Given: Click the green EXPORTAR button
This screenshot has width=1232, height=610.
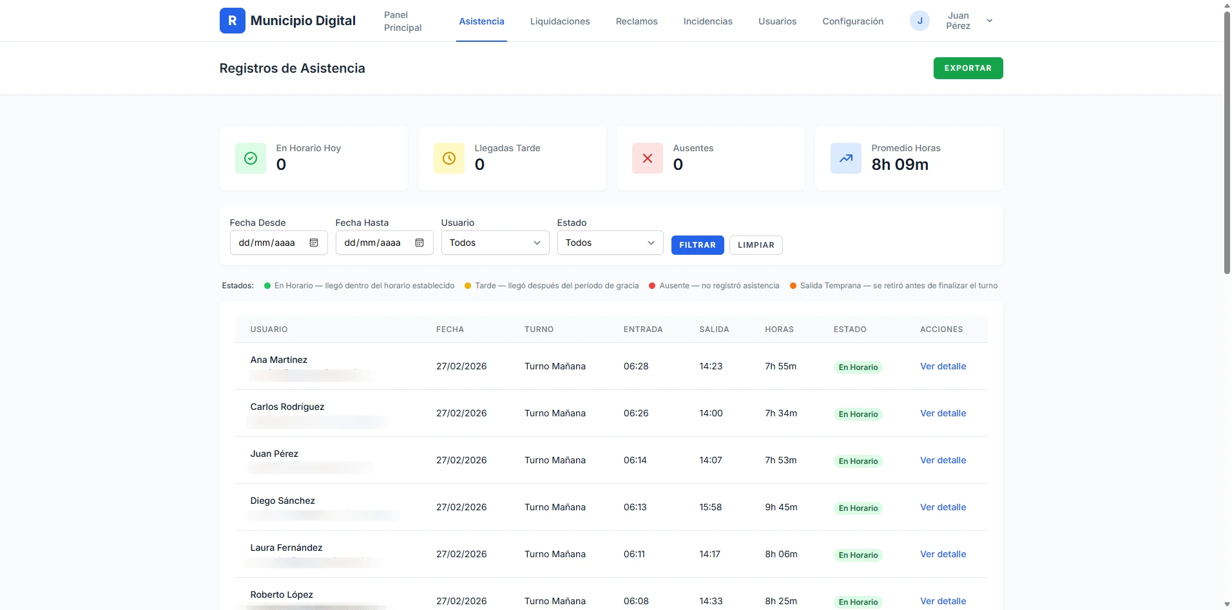Looking at the screenshot, I should pos(968,68).
